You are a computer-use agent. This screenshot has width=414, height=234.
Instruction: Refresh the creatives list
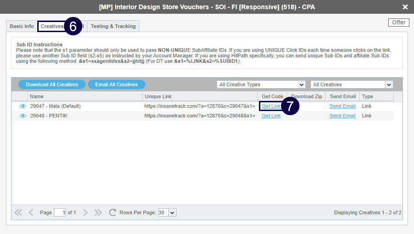pos(112,212)
